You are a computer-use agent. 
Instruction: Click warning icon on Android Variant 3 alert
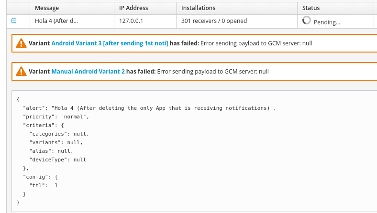coord(21,43)
